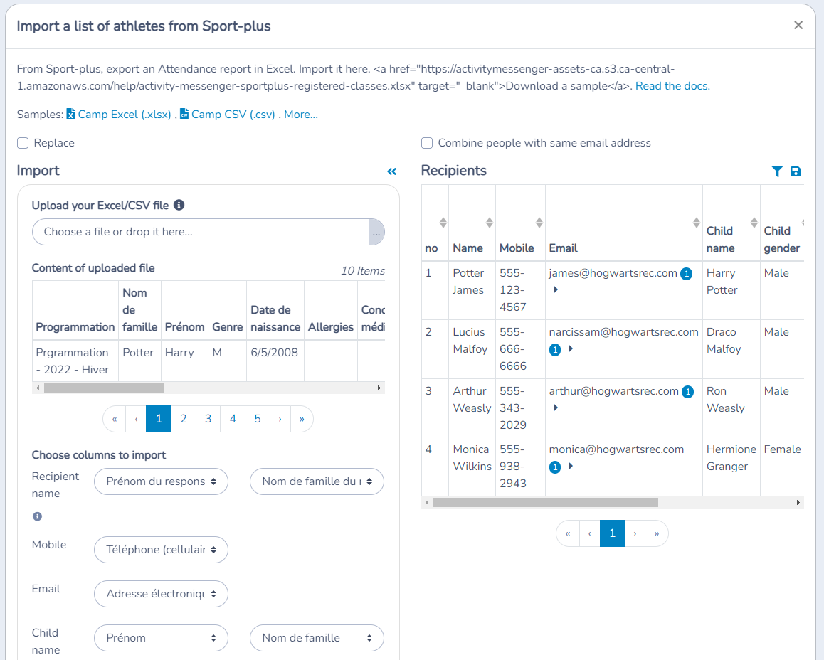Download the Camp CSV (.csv) sample
Screen dimensions: 824x660
[233, 115]
